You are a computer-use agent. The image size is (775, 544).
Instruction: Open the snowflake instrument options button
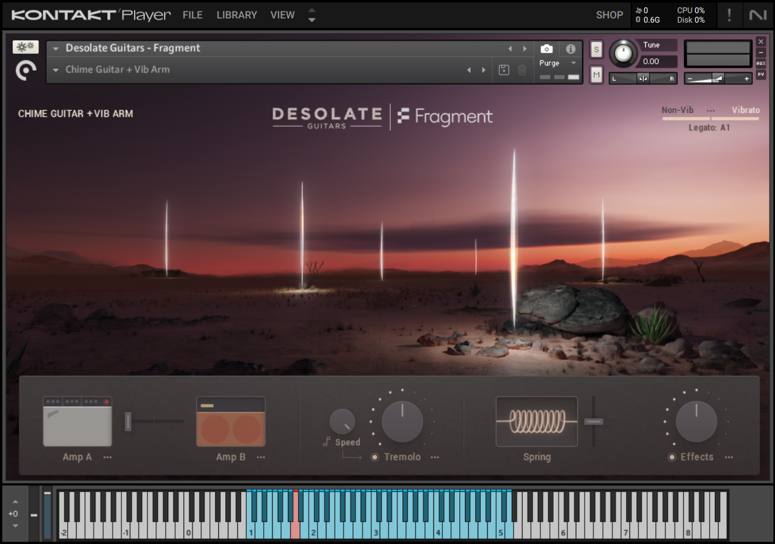click(25, 47)
